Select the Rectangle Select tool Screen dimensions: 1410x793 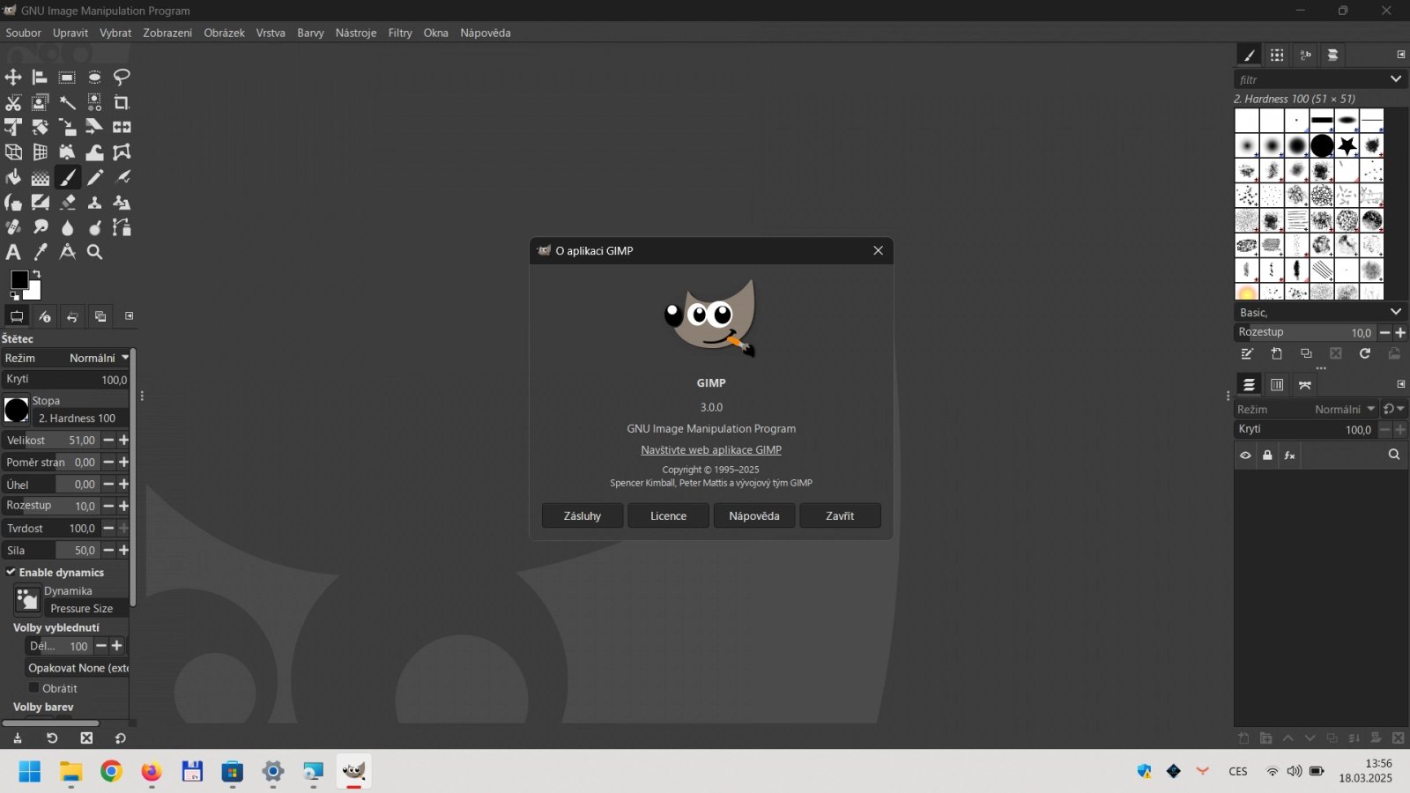click(x=67, y=78)
